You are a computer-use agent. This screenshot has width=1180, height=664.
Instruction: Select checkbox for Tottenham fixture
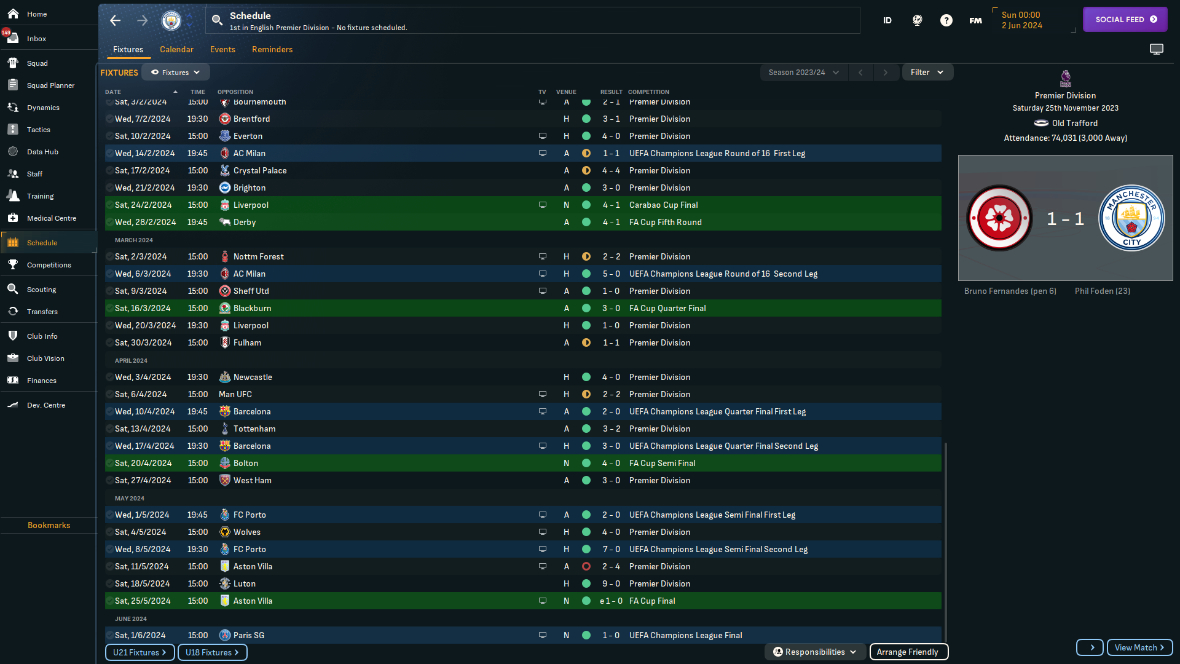[109, 429]
